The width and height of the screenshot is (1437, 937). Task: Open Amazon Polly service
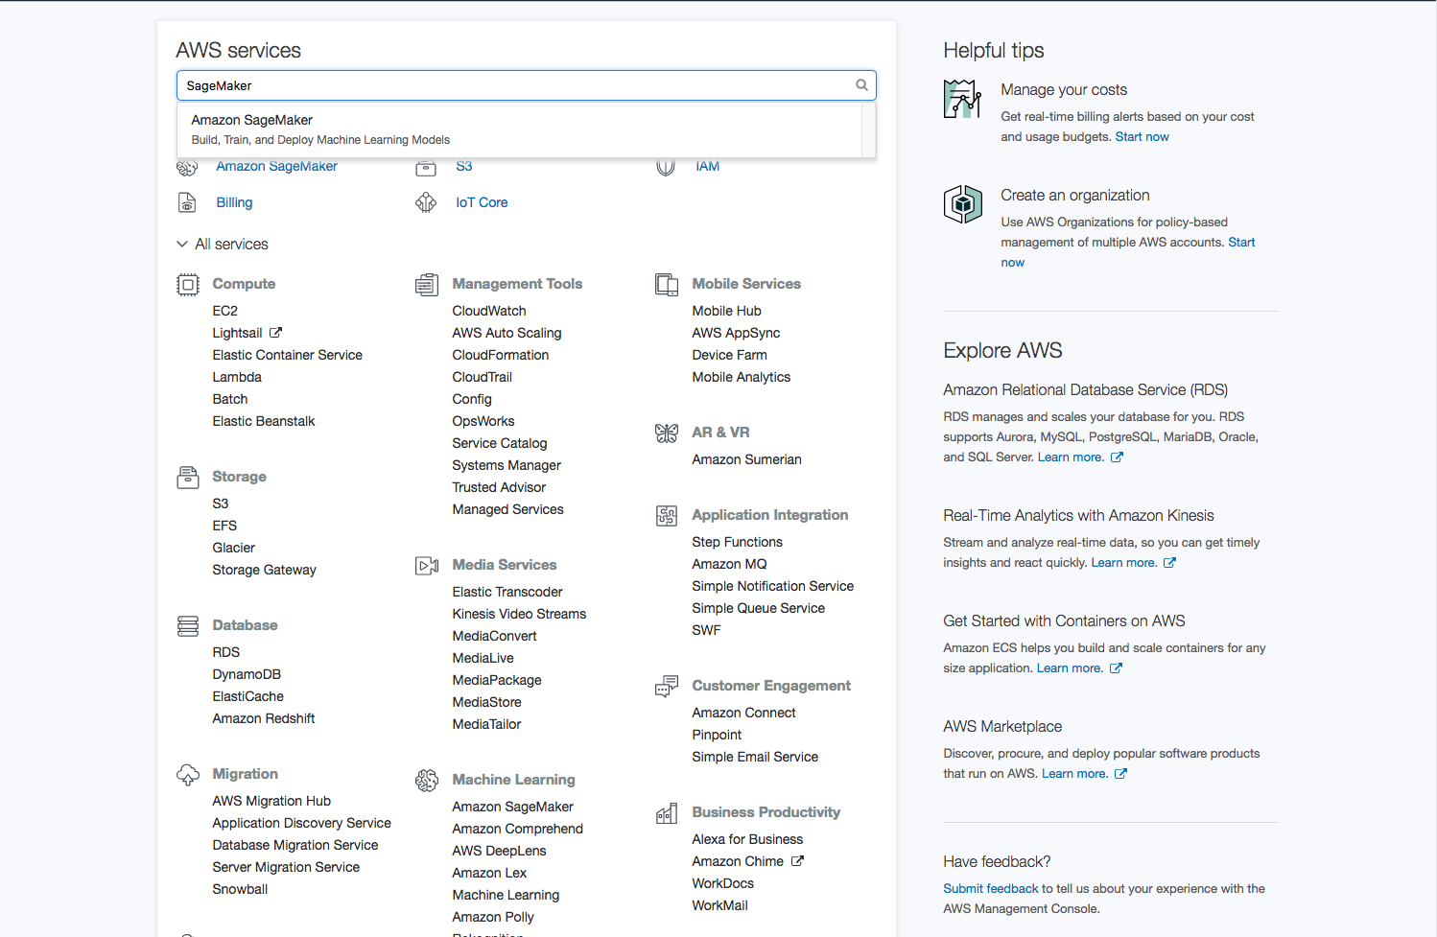493,917
